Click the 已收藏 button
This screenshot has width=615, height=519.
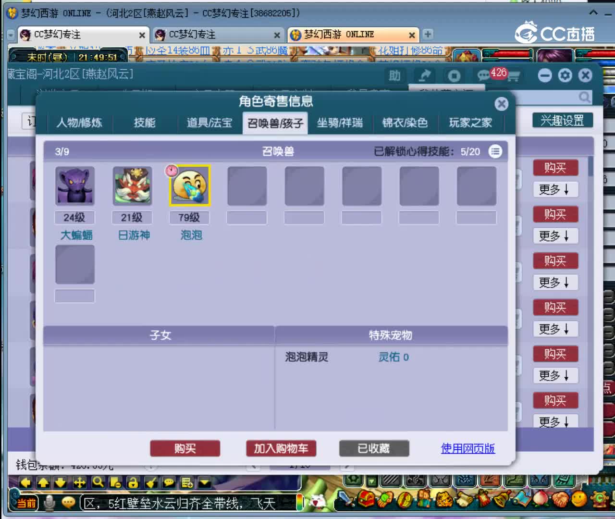click(374, 448)
